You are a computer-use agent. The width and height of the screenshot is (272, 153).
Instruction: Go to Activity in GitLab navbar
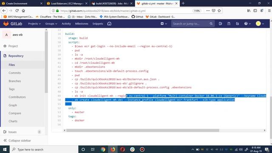(x=66, y=24)
